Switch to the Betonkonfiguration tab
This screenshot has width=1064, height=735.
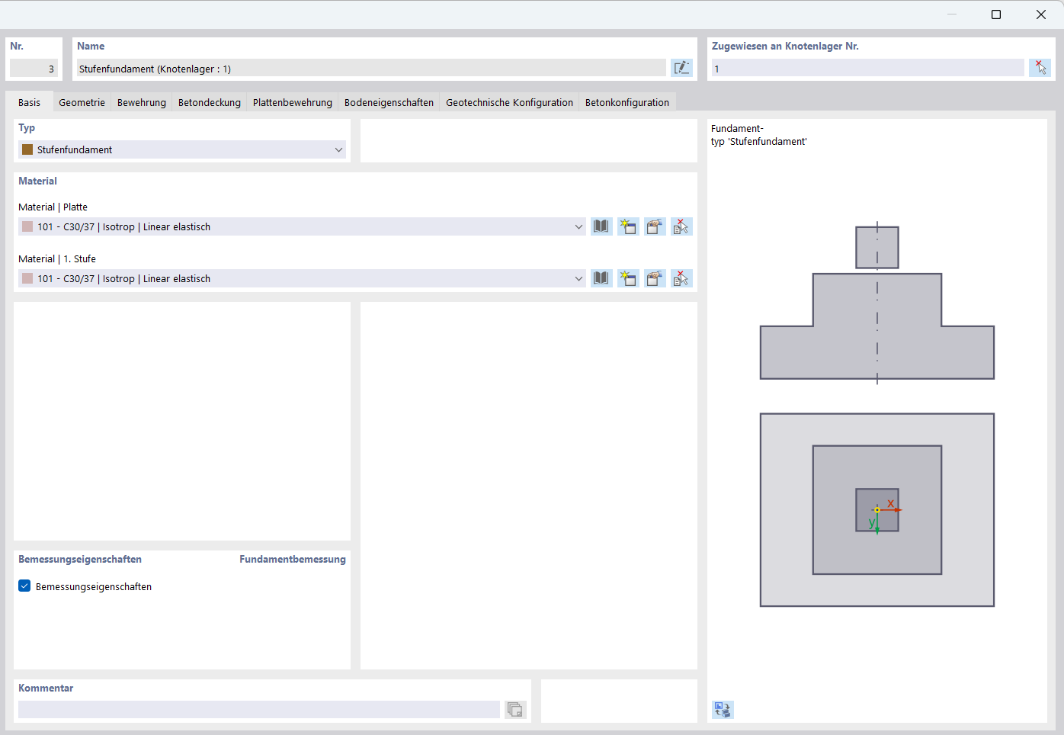point(627,102)
